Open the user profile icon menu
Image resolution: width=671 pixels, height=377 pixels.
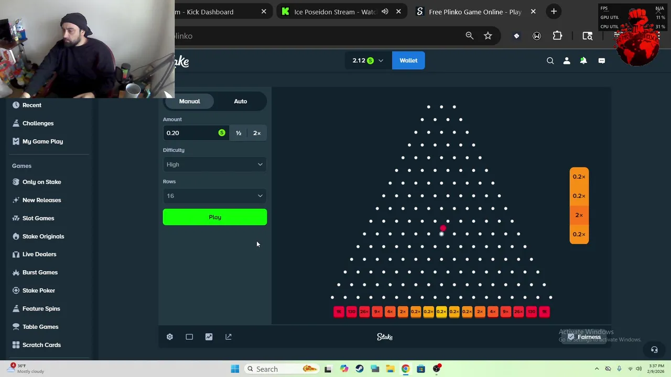click(567, 61)
